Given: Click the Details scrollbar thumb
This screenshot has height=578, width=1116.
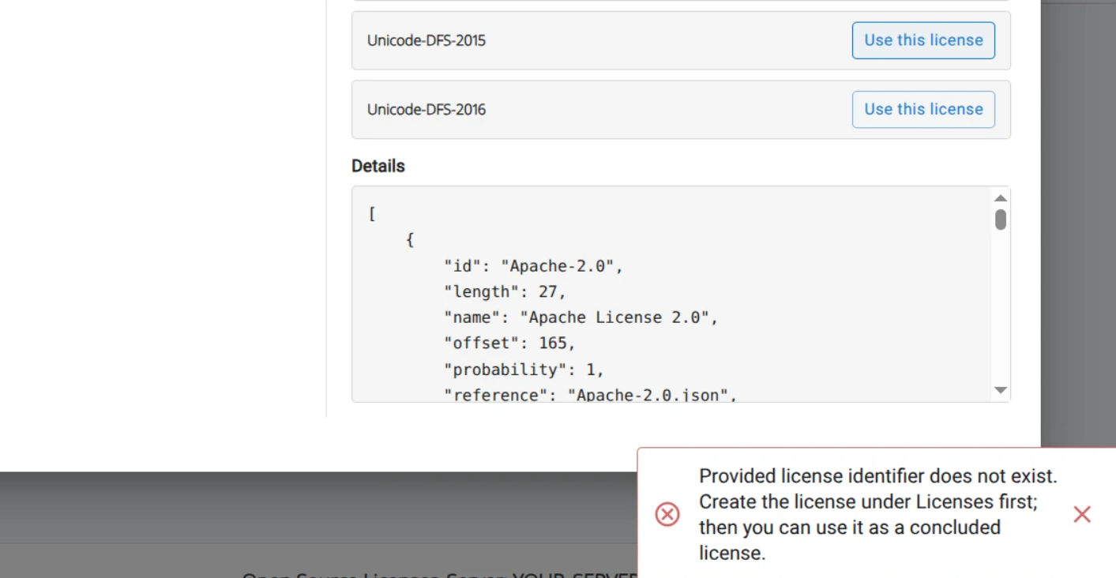Looking at the screenshot, I should coord(1001,220).
